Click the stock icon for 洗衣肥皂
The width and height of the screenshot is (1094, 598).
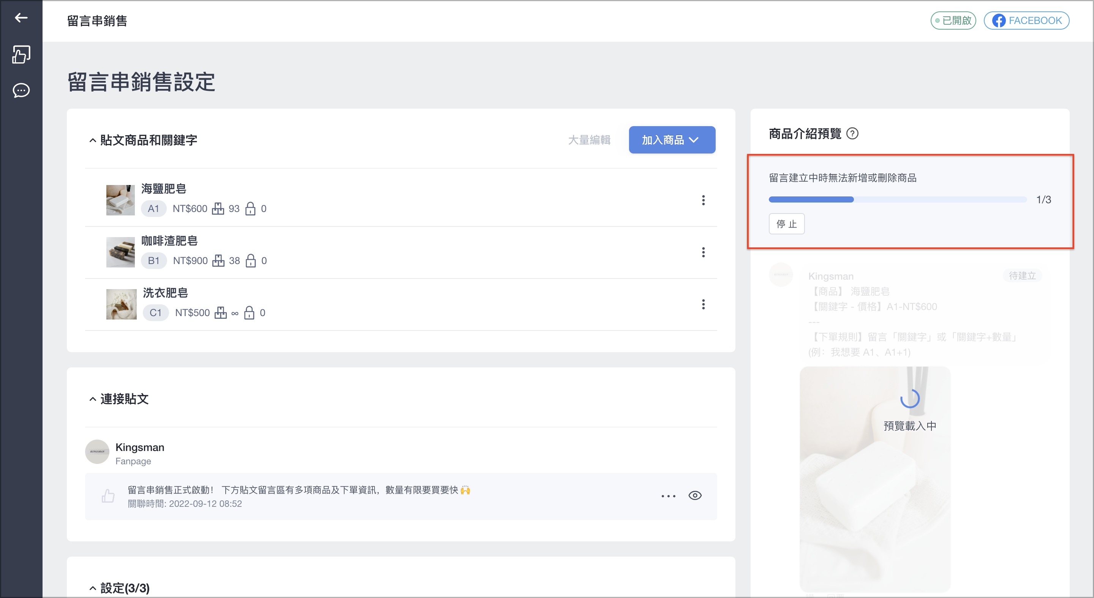(x=220, y=313)
